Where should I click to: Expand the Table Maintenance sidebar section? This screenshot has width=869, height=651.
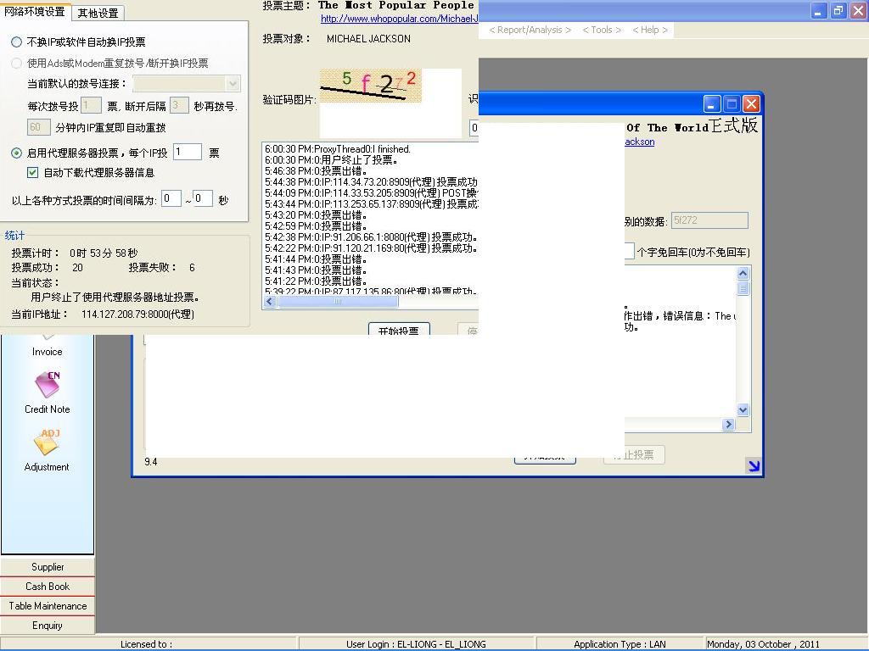[48, 606]
